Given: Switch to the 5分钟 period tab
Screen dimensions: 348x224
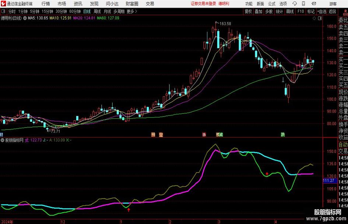Looking at the screenshot, I should click(34, 11).
